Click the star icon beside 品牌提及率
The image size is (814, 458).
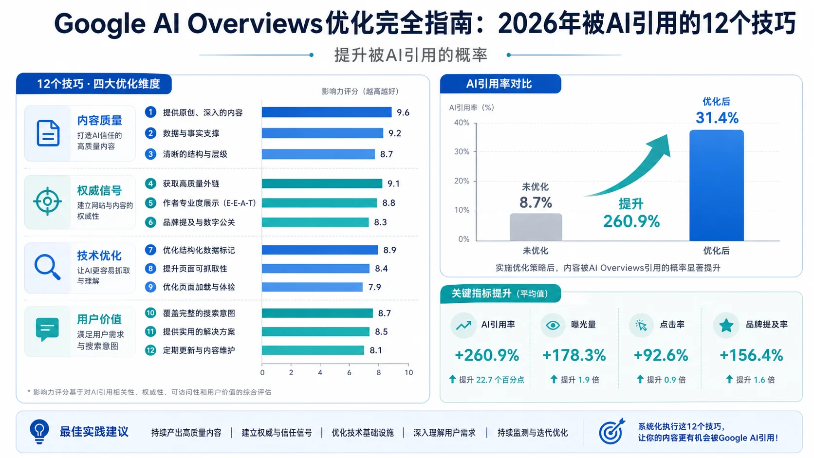click(726, 325)
